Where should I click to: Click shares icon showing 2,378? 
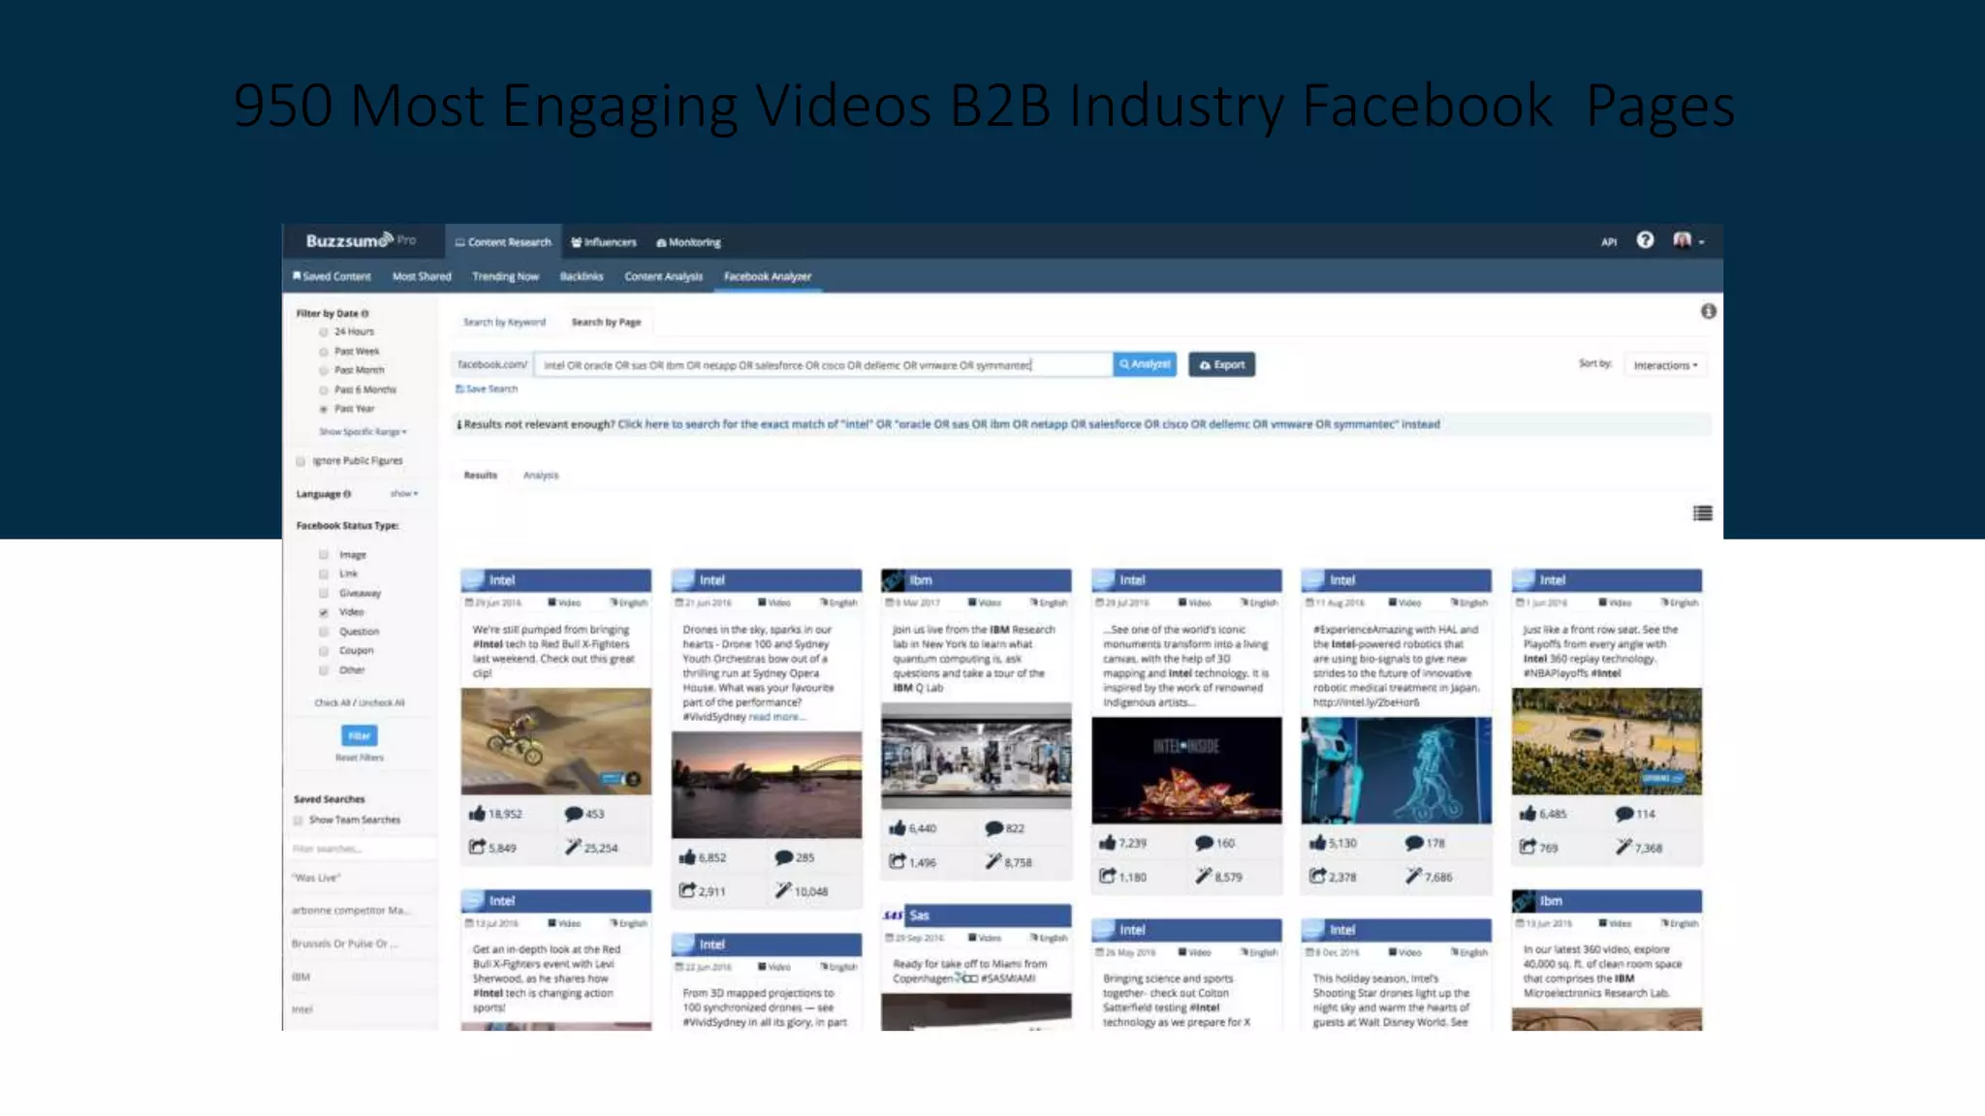(x=1318, y=876)
